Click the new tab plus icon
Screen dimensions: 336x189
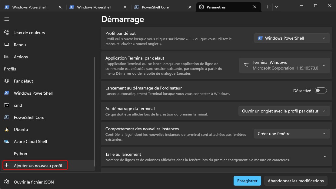[x=268, y=7]
